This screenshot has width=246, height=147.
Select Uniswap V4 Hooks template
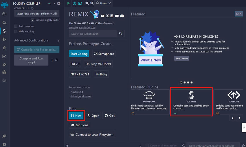pyautogui.click(x=98, y=64)
